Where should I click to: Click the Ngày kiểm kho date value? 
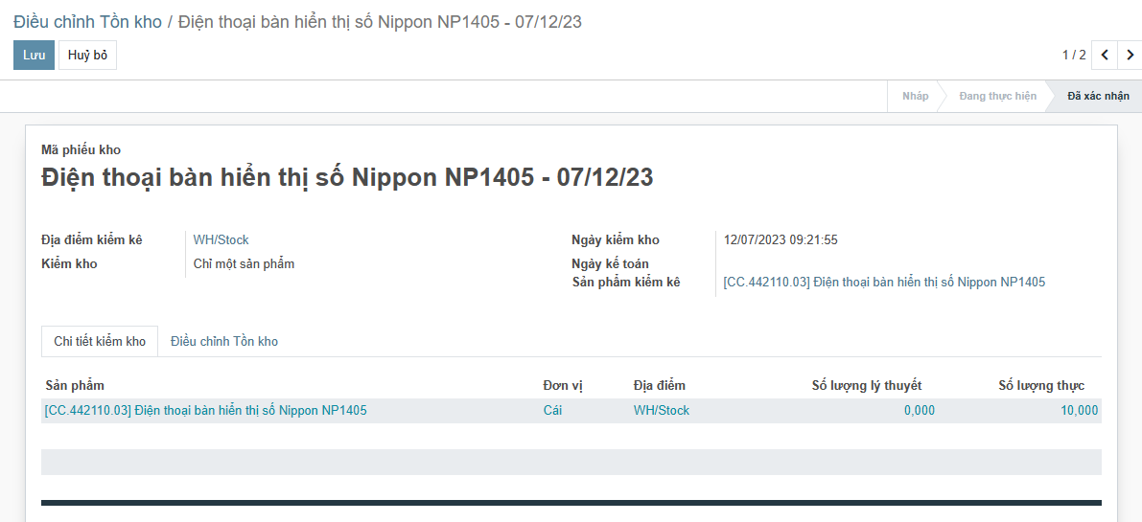click(x=781, y=239)
